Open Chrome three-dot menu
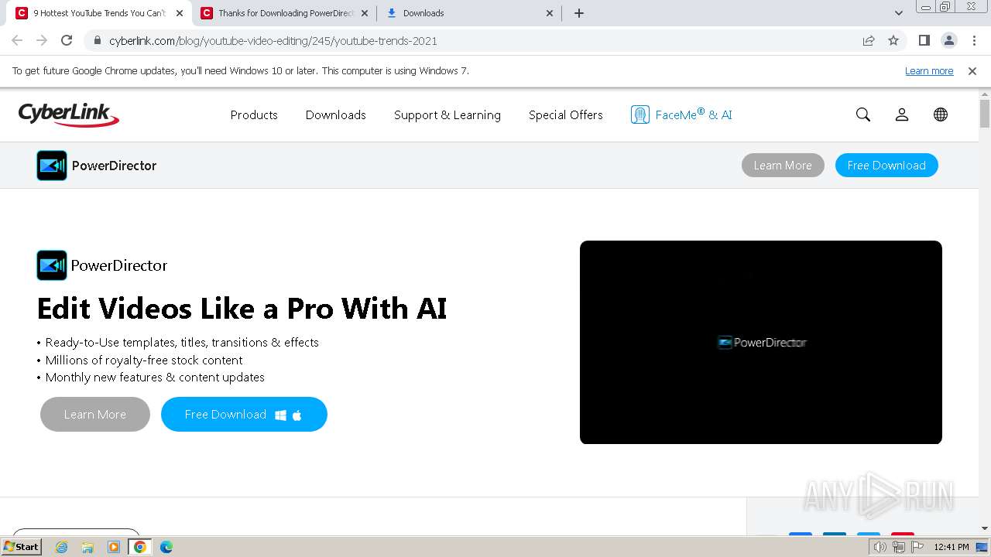The image size is (991, 557). coord(974,40)
